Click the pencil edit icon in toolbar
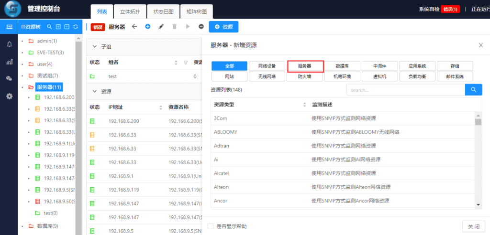This screenshot has width=490, height=235. [x=161, y=27]
